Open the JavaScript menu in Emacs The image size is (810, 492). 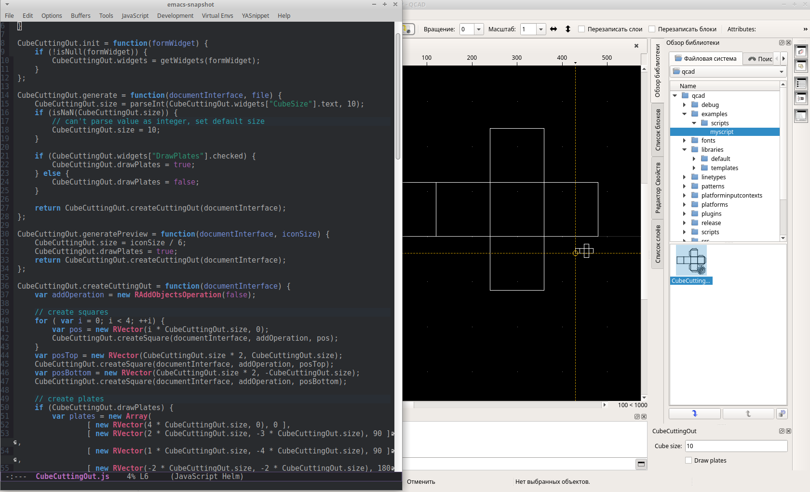tap(135, 15)
